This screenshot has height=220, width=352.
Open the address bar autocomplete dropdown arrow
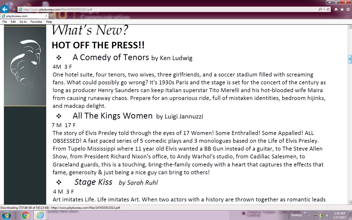coord(324,9)
